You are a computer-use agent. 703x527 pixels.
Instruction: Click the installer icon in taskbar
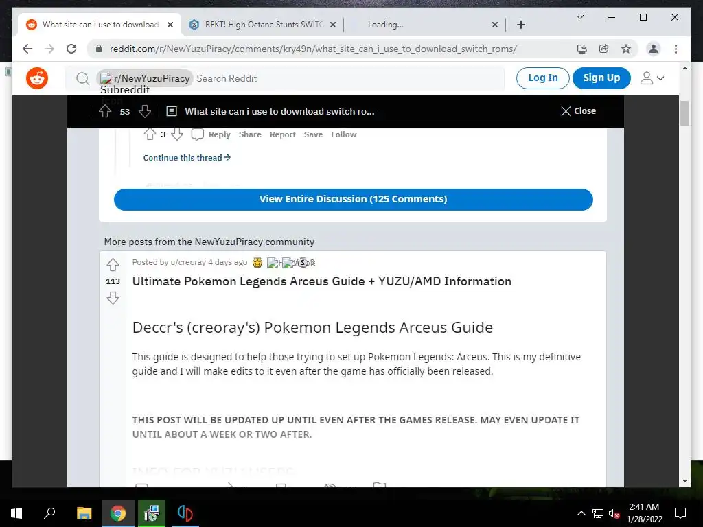coord(152,513)
